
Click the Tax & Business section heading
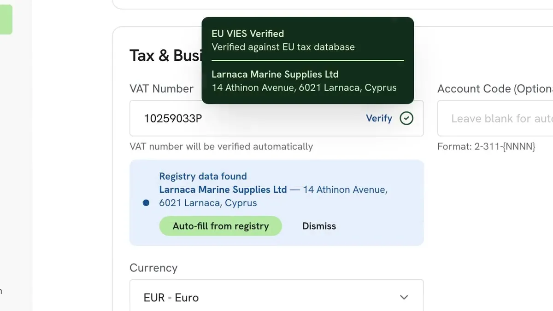coord(166,56)
